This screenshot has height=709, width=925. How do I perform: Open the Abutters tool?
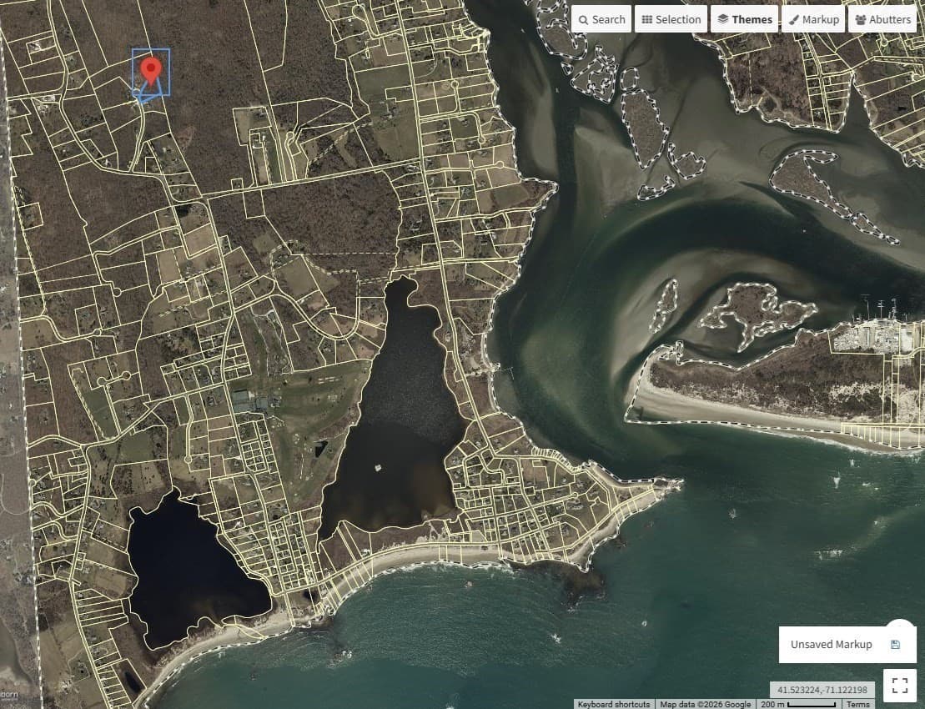click(x=882, y=19)
